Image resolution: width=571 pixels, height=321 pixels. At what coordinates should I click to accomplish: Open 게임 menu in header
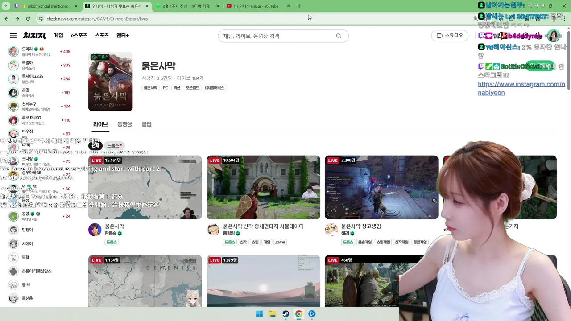point(58,36)
